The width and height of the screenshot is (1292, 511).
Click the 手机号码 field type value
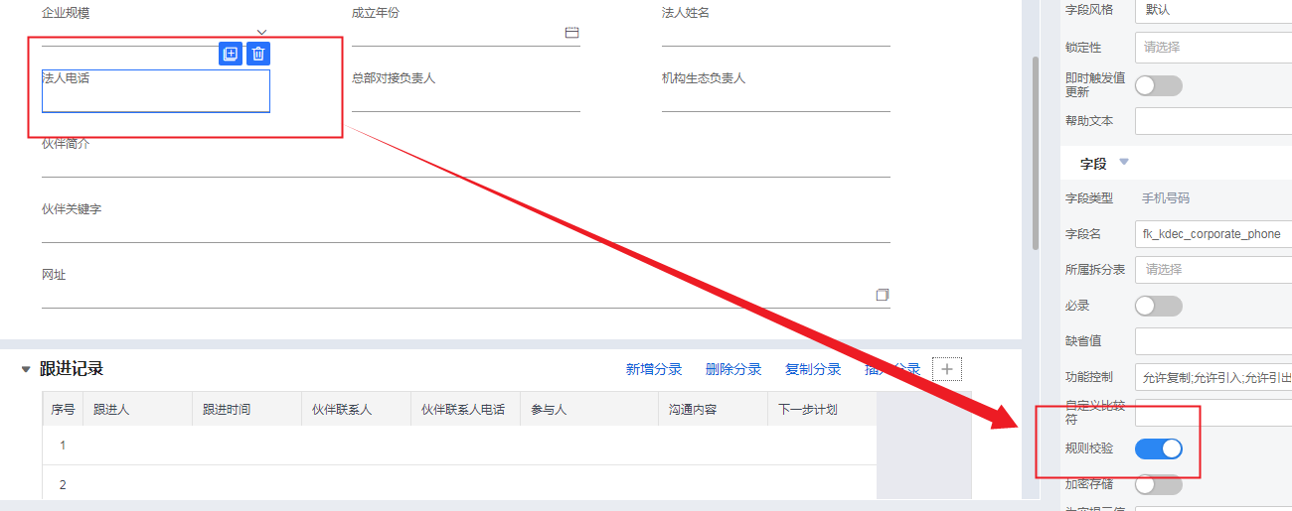(x=1165, y=197)
